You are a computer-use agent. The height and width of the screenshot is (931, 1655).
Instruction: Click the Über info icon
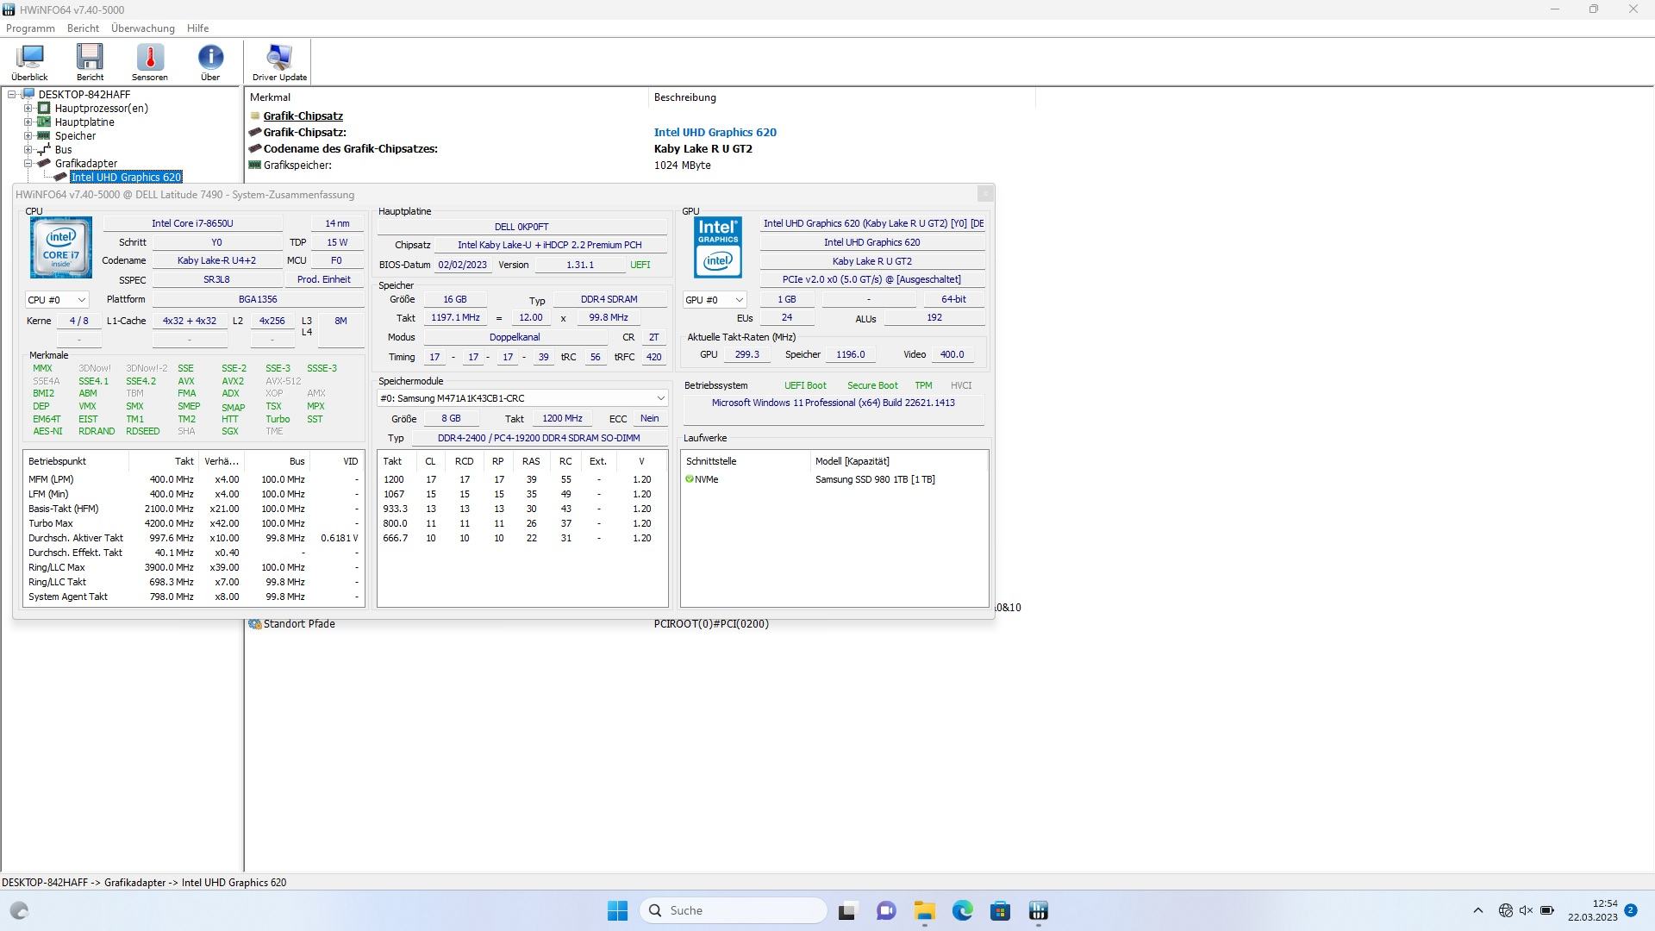click(x=210, y=62)
